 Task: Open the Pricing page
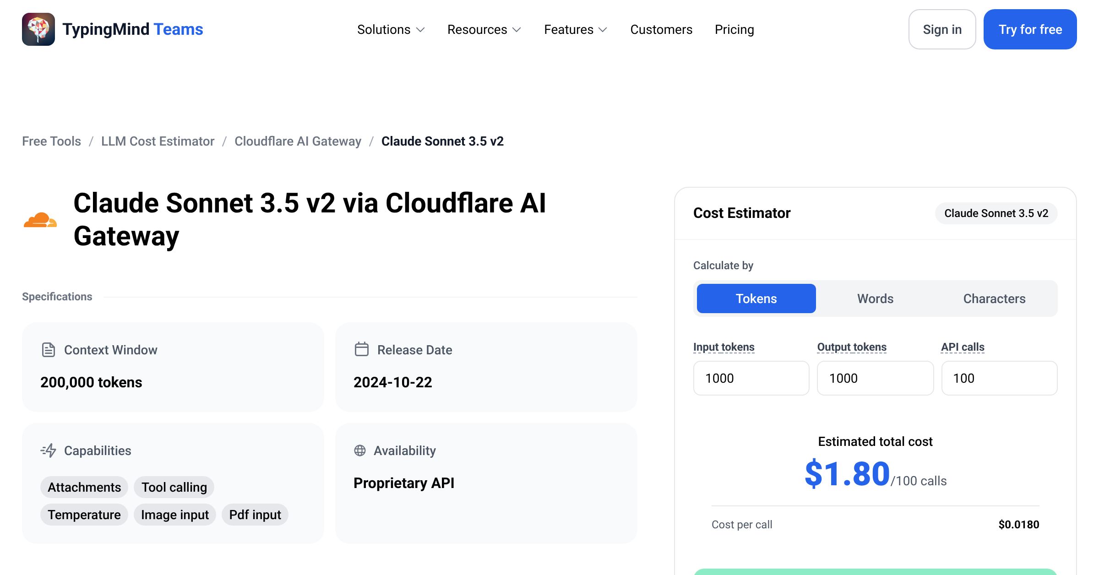click(x=734, y=29)
